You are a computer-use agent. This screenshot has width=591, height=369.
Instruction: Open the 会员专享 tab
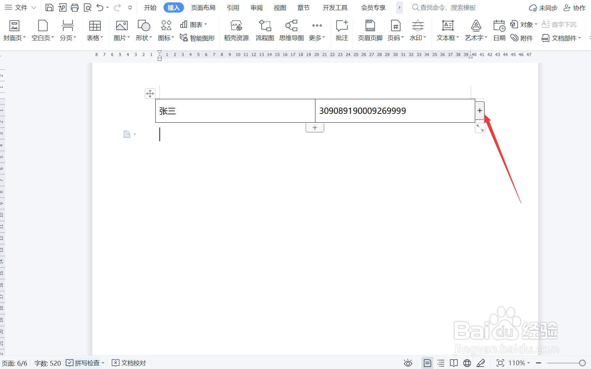[x=373, y=7]
